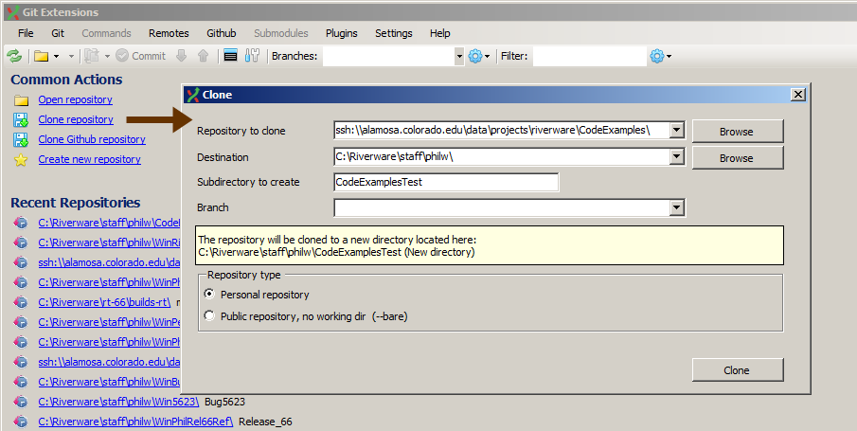The image size is (857, 431).
Task: Click repo icon beside the WinPhilRel66Ref entry
Action: [x=20, y=422]
